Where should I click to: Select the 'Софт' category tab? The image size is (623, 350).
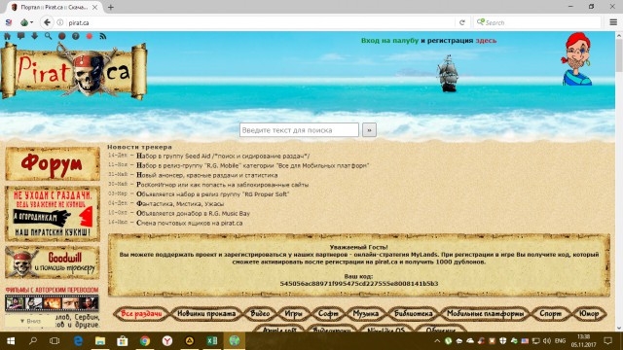tap(328, 313)
